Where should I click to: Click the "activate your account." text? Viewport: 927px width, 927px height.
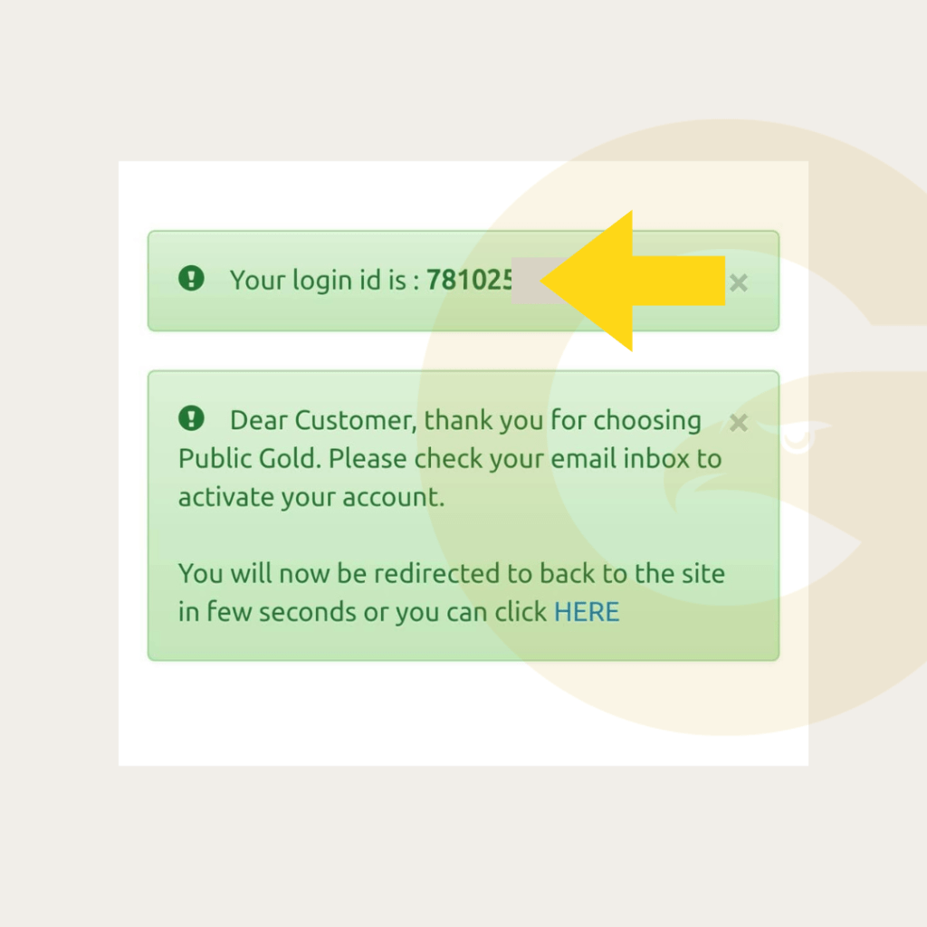click(x=311, y=498)
